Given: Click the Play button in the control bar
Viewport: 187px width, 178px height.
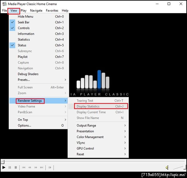Looking at the screenshot, I should click(x=4, y=167).
